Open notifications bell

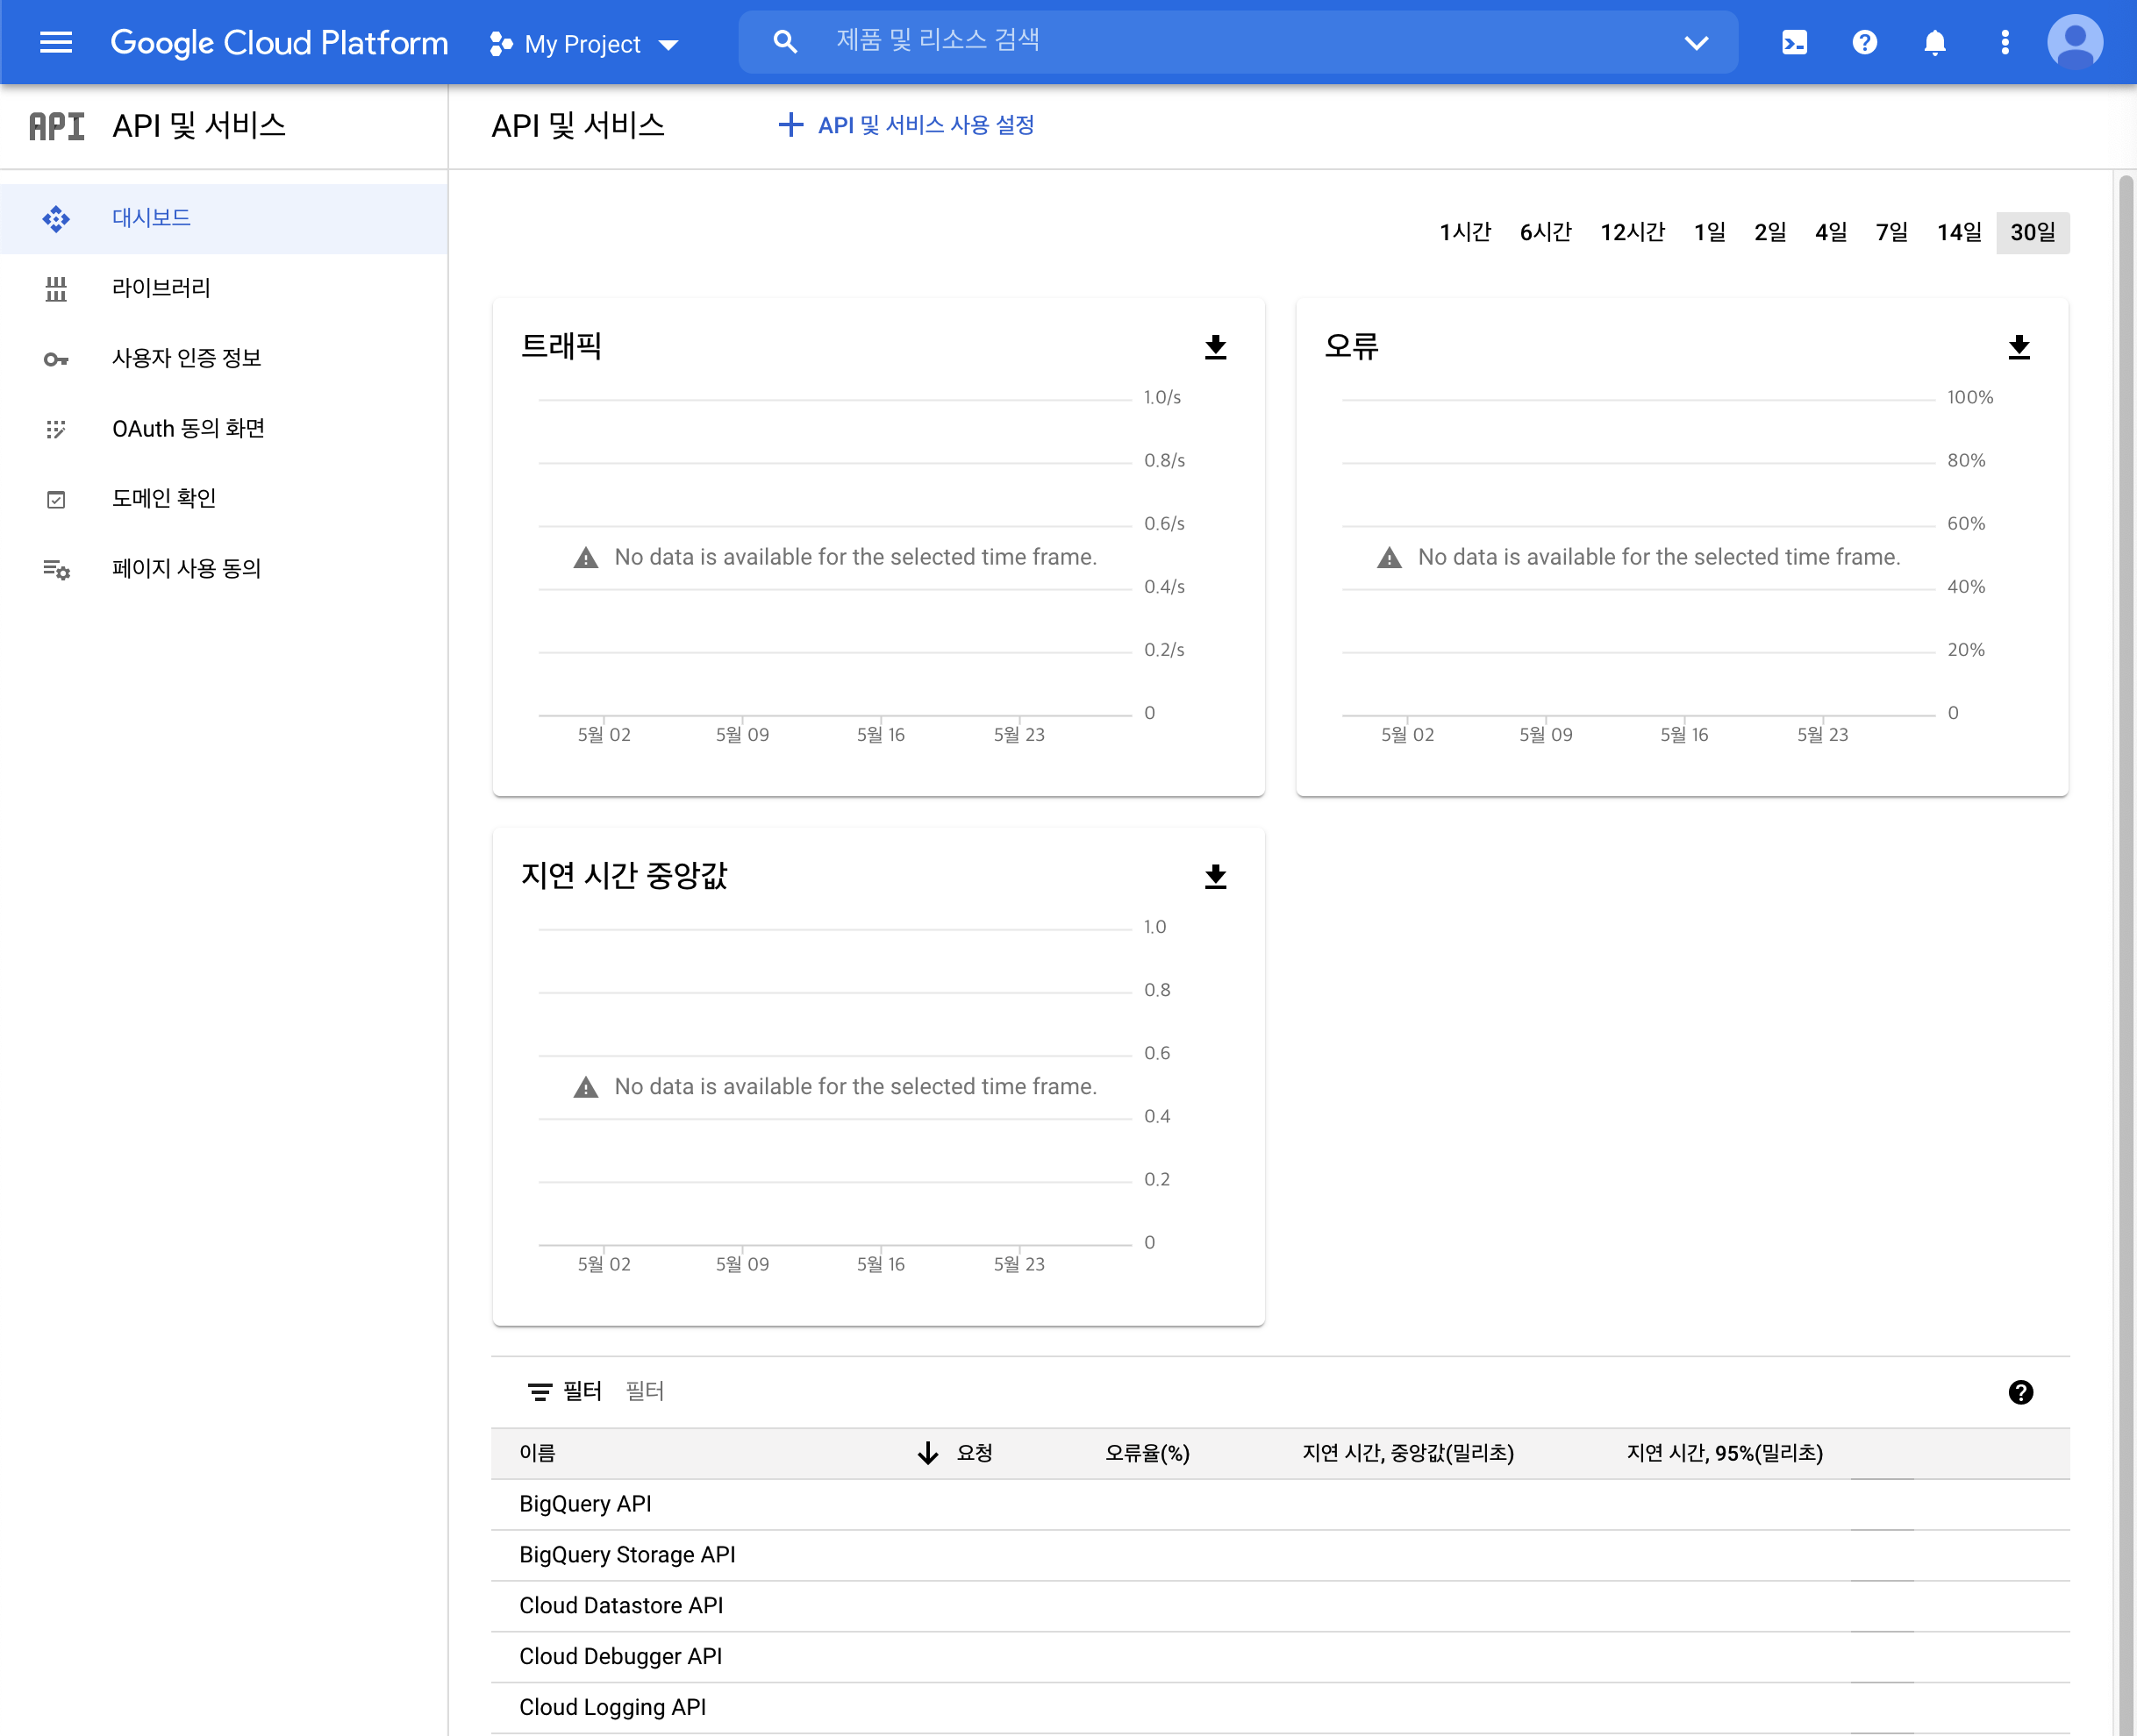click(x=1933, y=42)
